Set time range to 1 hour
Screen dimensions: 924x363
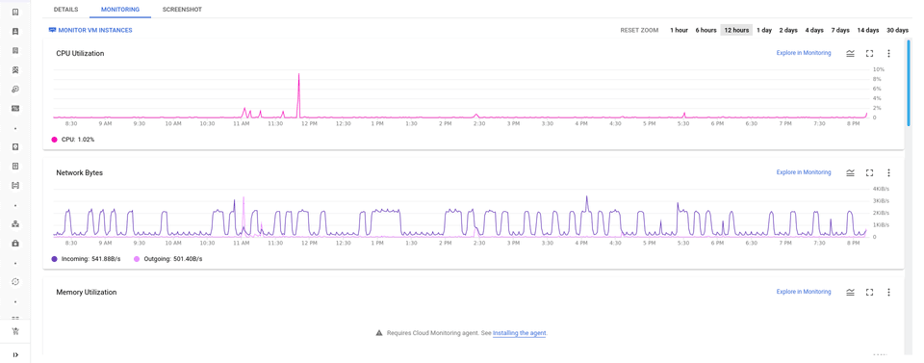[x=679, y=30]
